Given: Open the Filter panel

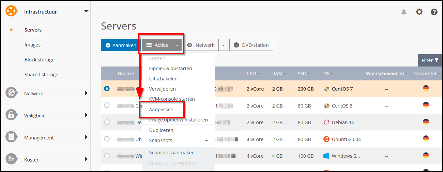Looking at the screenshot, I should 430,60.
